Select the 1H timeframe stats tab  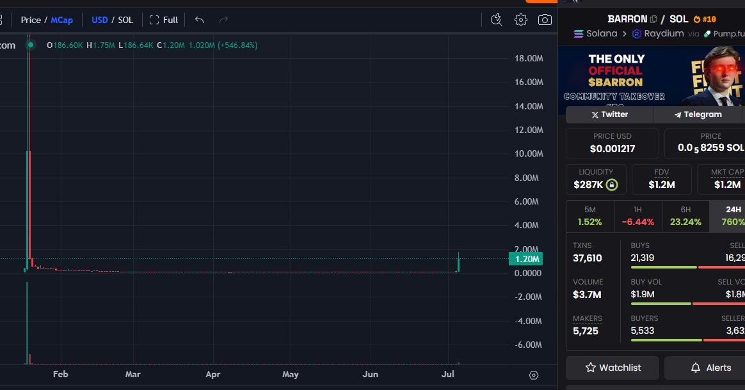tap(637, 216)
